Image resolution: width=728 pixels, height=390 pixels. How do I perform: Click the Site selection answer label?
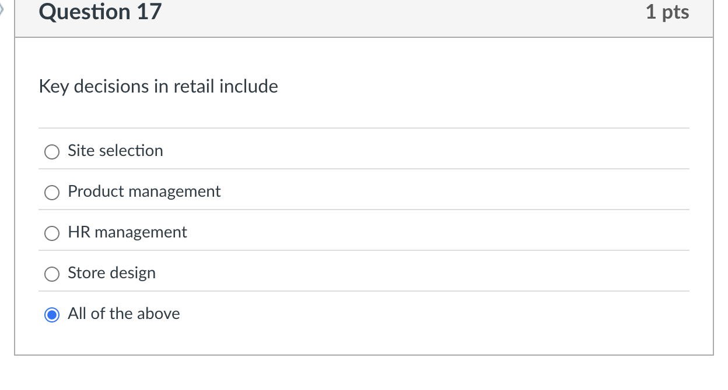(115, 150)
